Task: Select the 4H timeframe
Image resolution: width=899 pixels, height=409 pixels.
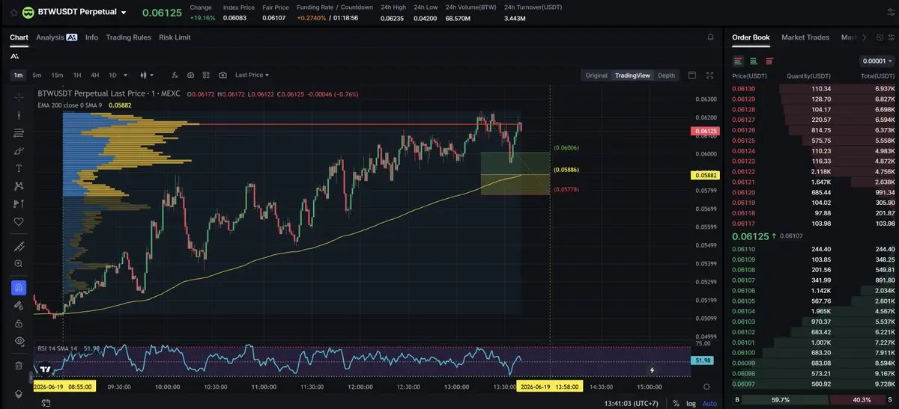Action: (x=95, y=75)
